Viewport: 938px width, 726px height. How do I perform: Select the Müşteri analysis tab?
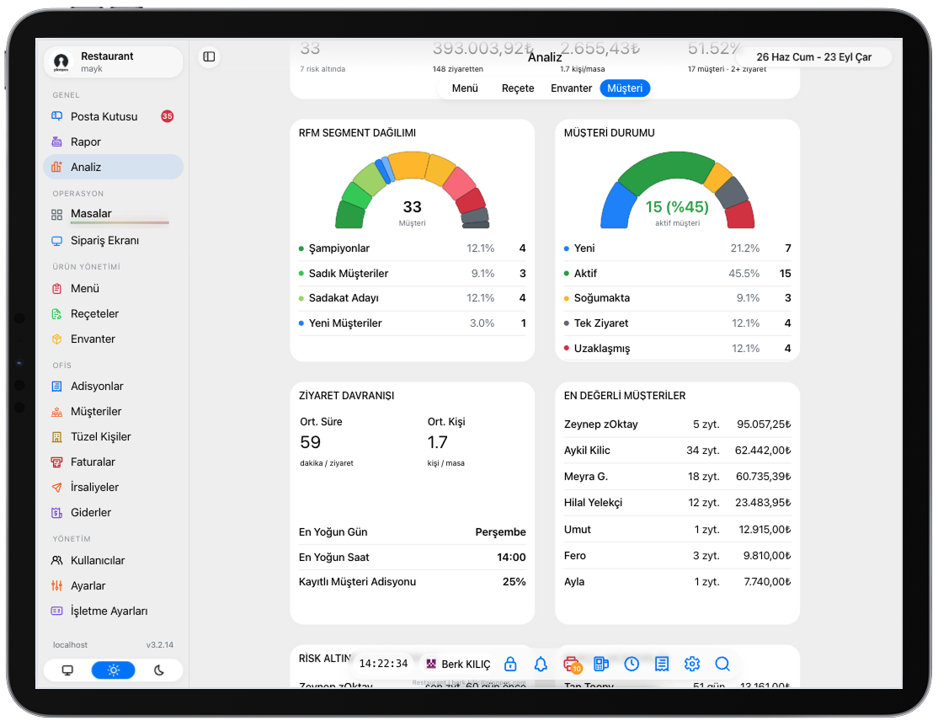(625, 88)
